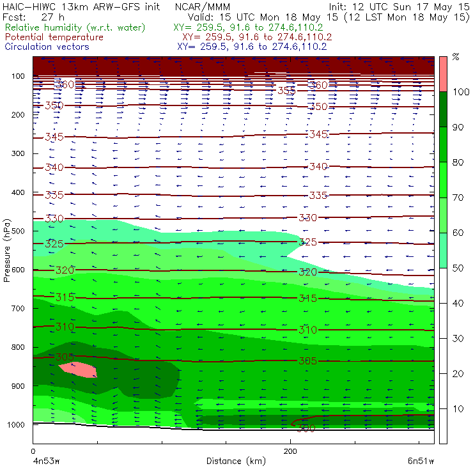Click the colorbar '100' tick label
This screenshot has height=473, width=473.
coord(461,92)
